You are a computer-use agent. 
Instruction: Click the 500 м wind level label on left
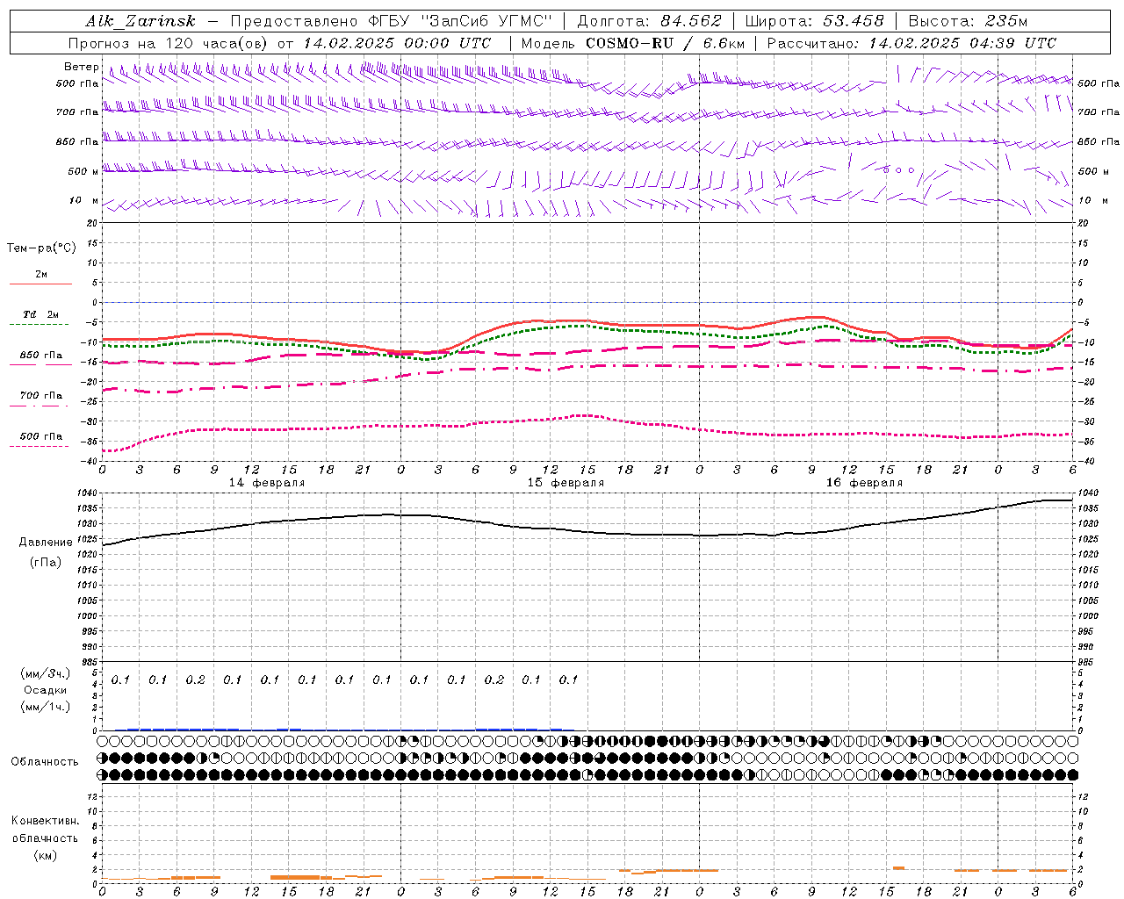click(83, 171)
